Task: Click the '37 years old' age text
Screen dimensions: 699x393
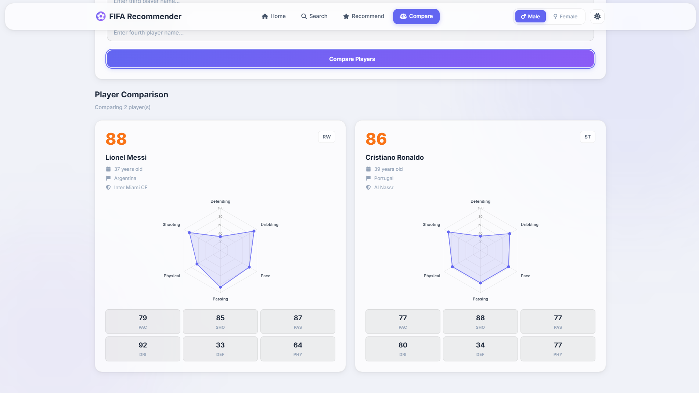Action: point(128,169)
